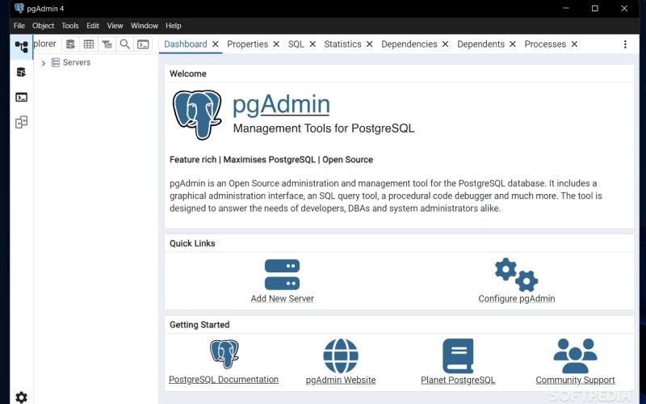Open the three-dot tab options menu

pyautogui.click(x=625, y=44)
